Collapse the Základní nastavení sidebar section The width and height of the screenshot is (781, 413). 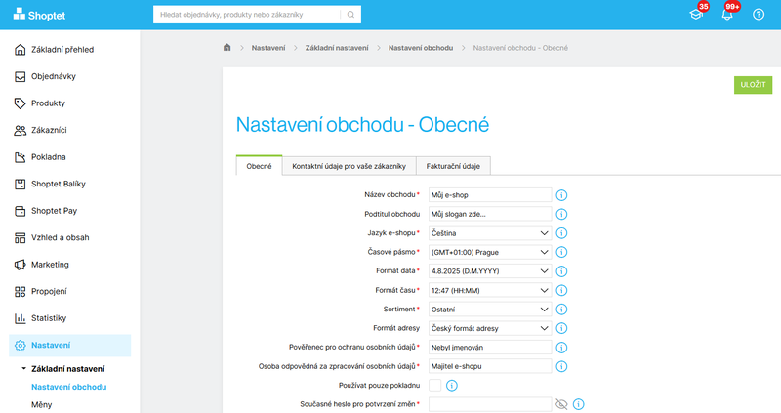[23, 369]
